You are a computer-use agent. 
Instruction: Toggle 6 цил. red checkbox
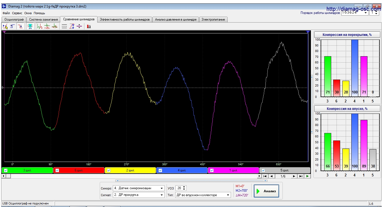click(x=57, y=170)
